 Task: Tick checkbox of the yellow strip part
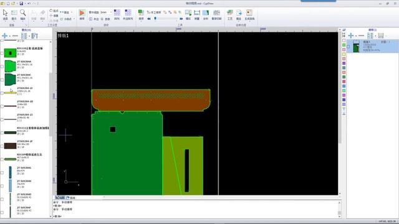click(2, 93)
